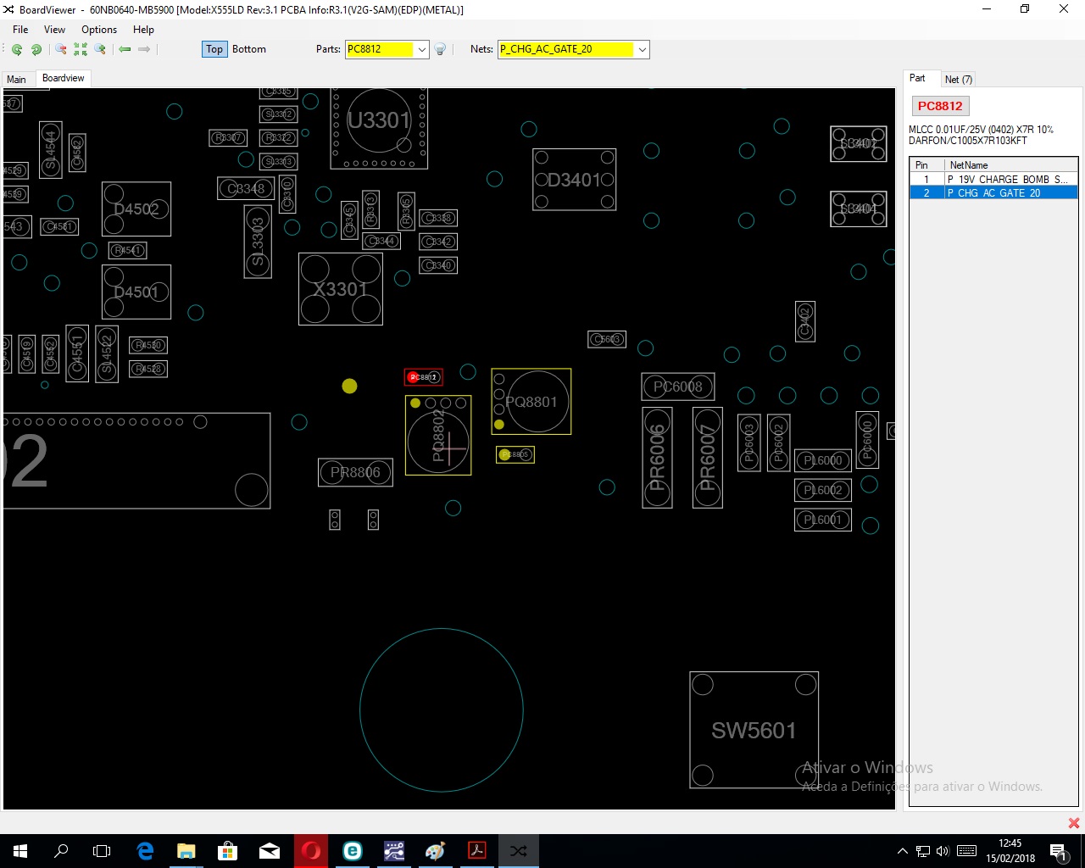Viewport: 1085px width, 868px height.
Task: Click the zoom out magnifier icon
Action: [60, 49]
